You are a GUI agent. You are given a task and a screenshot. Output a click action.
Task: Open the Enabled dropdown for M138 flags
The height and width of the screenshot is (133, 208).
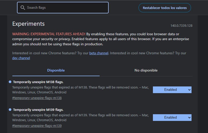pyautogui.click(x=172, y=90)
